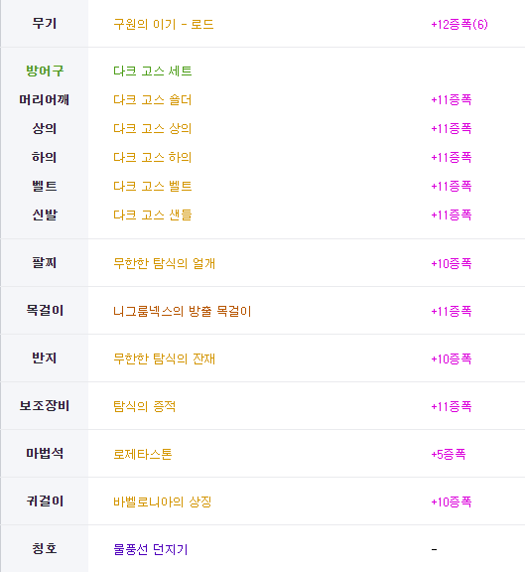Click the +12증폭(6) weapon enhancement value
Screen dimensions: 525x572
pos(459,25)
